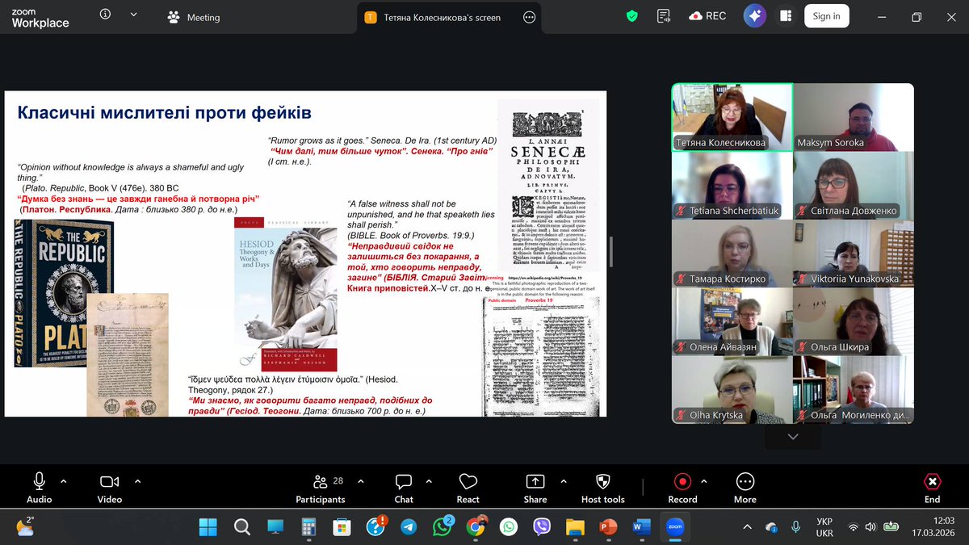This screenshot has width=969, height=545.
Task: Open PowerPoint from taskbar
Action: pos(608,527)
